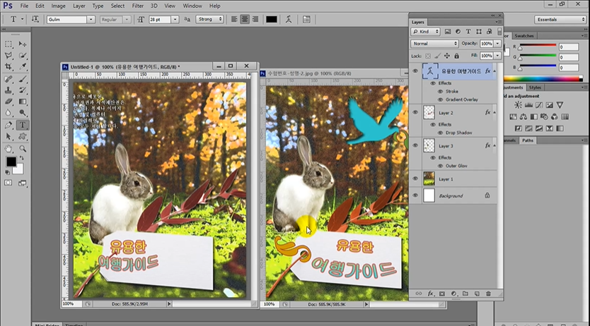This screenshot has height=326, width=590.
Task: Toggle the Character and Paragraph panels
Action: coord(306,20)
